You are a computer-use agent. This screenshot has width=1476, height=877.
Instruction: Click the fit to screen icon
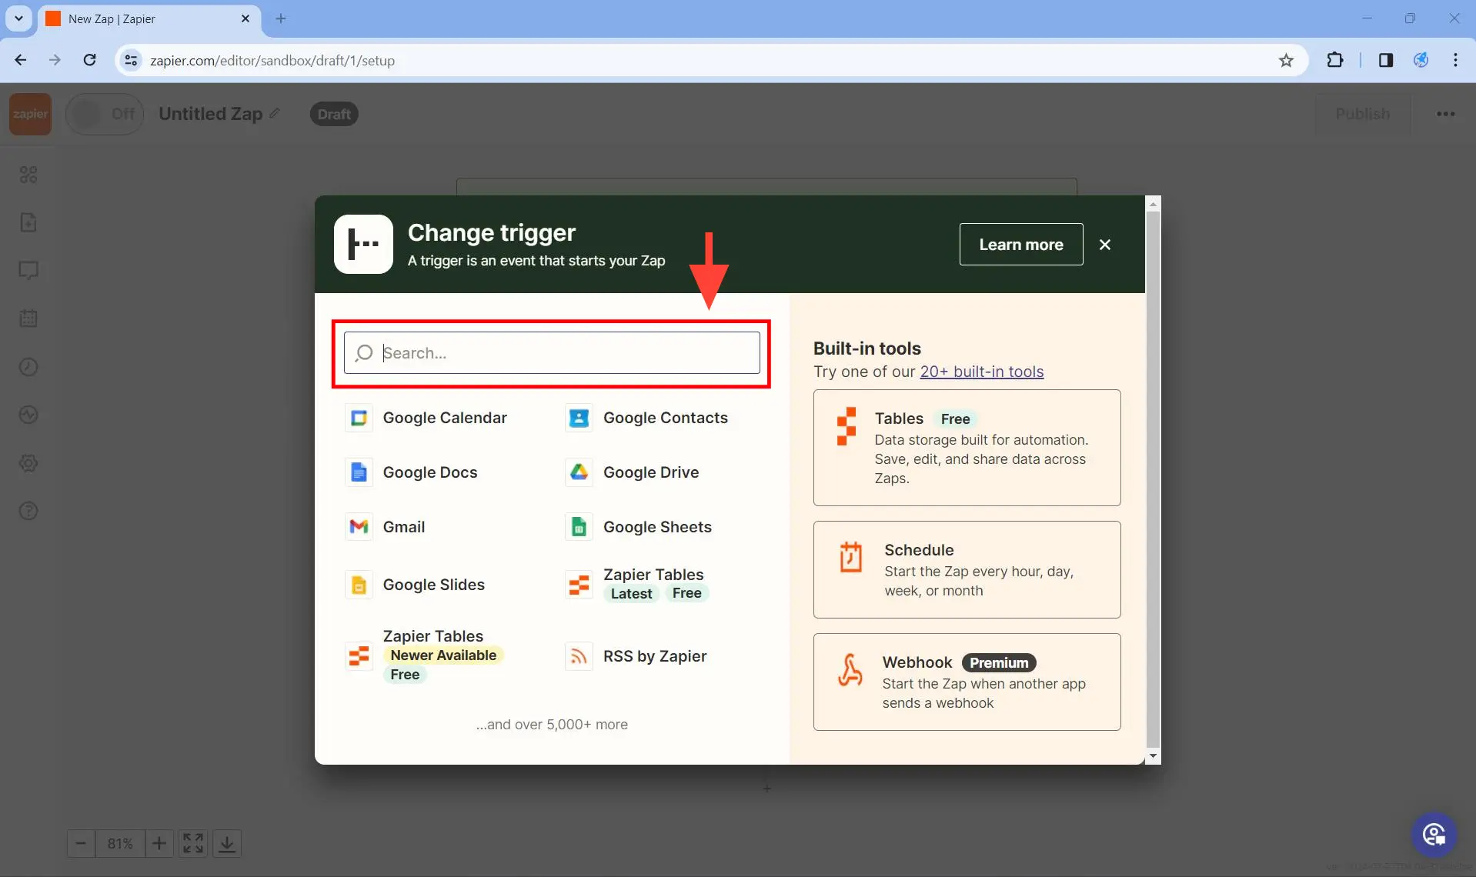click(193, 843)
